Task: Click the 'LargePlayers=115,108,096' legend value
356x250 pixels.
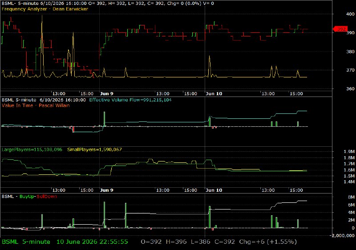Action: point(32,150)
